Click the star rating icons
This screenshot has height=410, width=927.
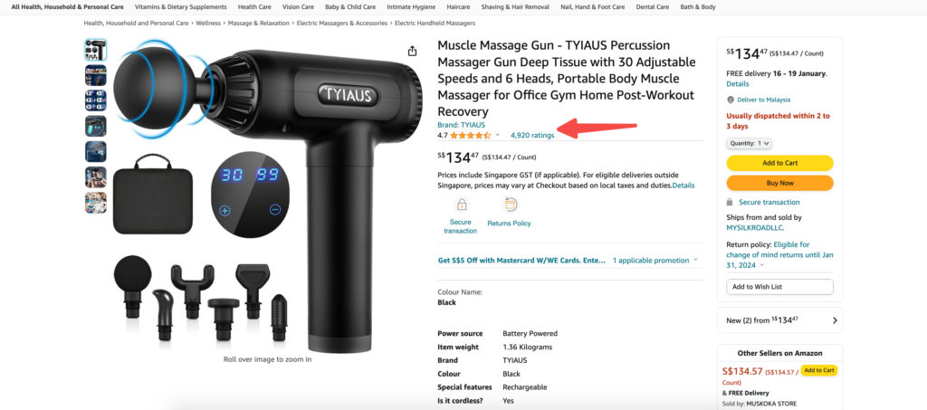[471, 135]
